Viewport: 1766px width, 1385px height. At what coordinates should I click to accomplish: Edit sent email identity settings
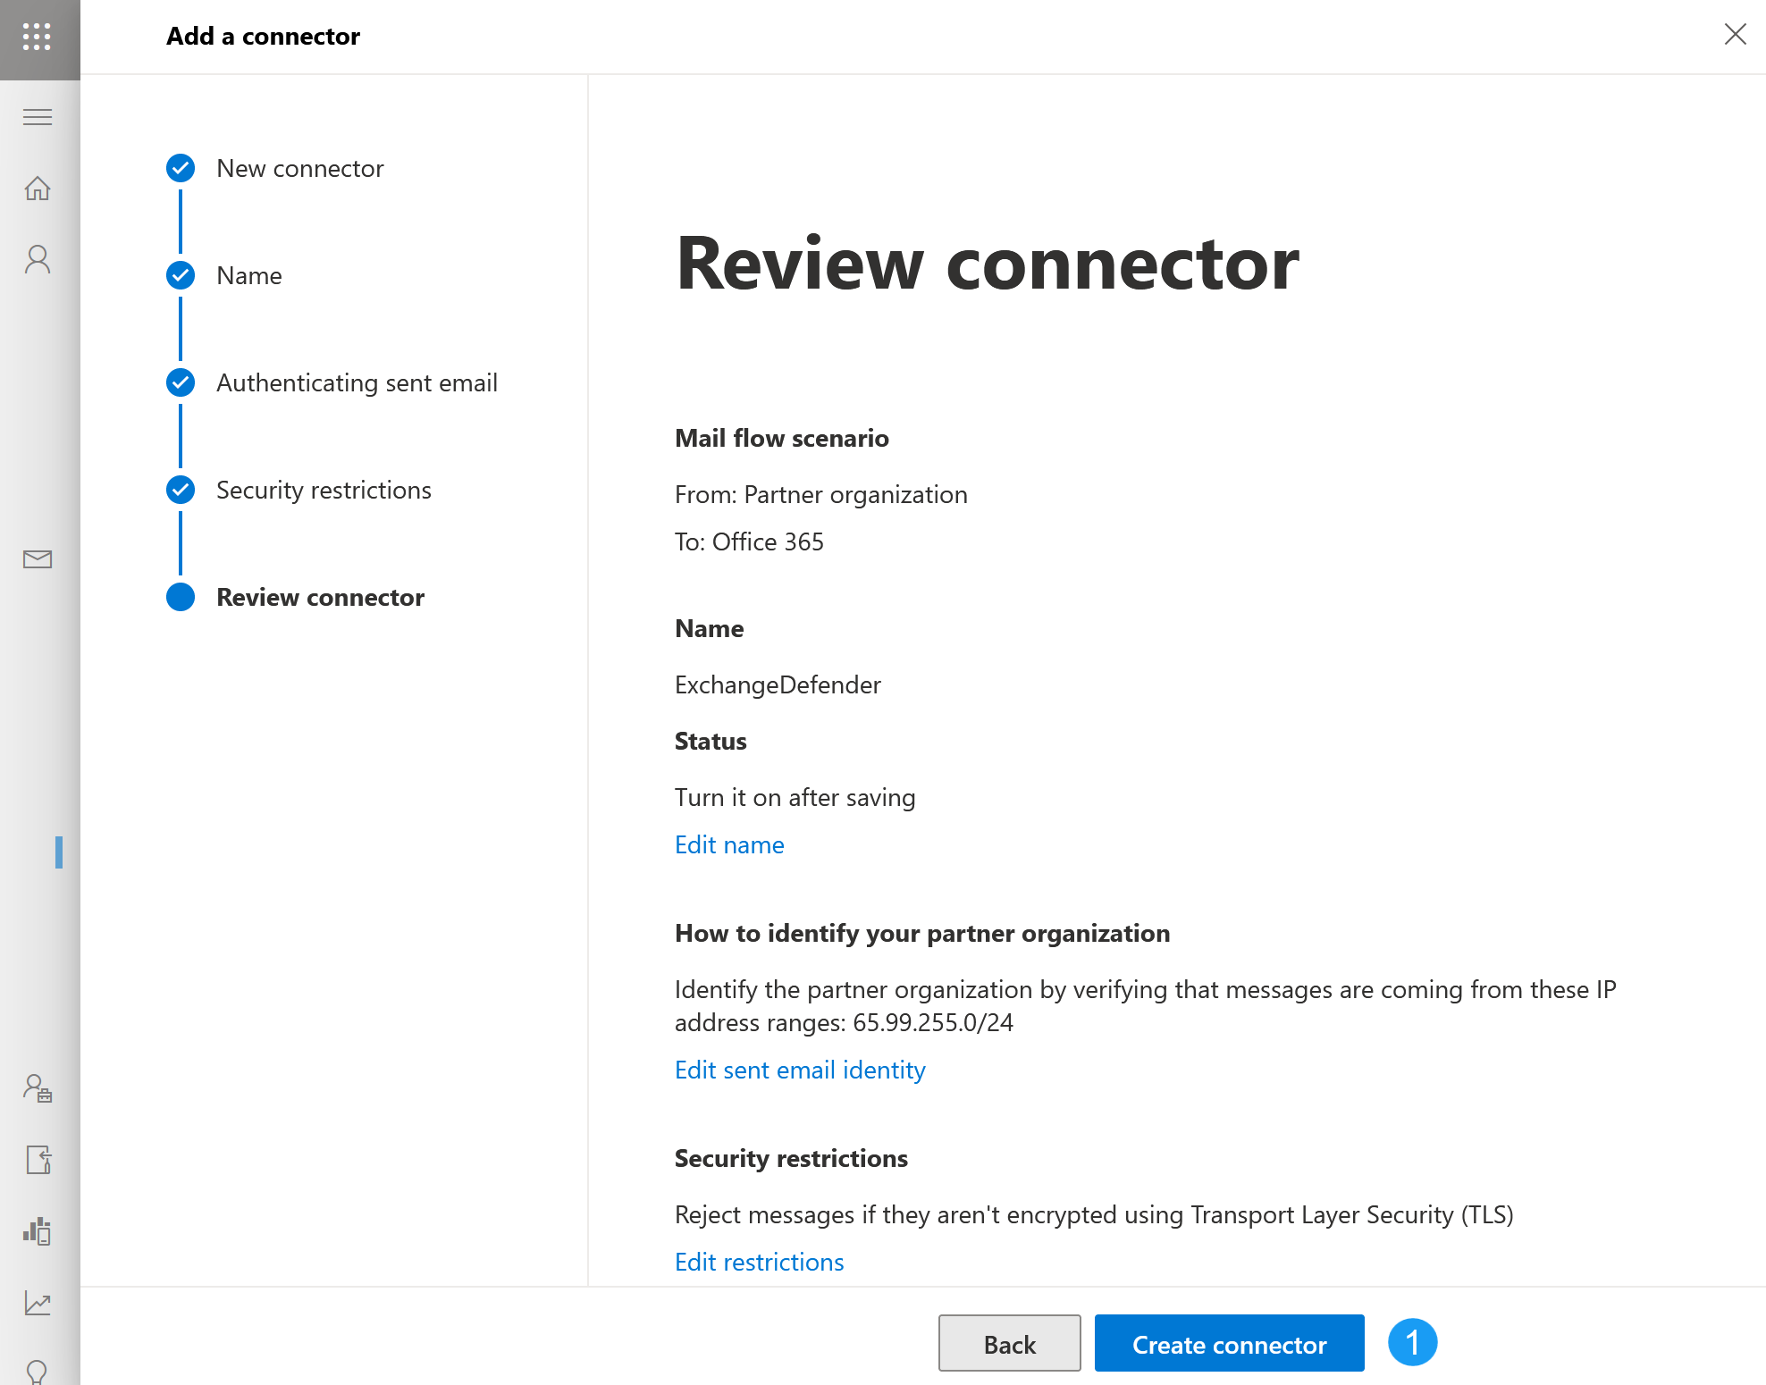pos(799,1070)
